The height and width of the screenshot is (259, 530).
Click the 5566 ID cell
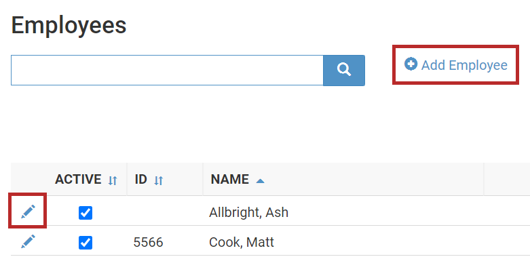click(148, 242)
